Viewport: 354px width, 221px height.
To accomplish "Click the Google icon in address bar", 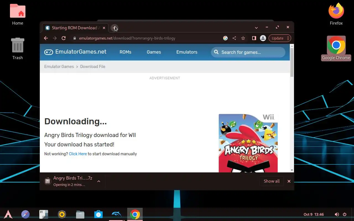I will [x=225, y=38].
